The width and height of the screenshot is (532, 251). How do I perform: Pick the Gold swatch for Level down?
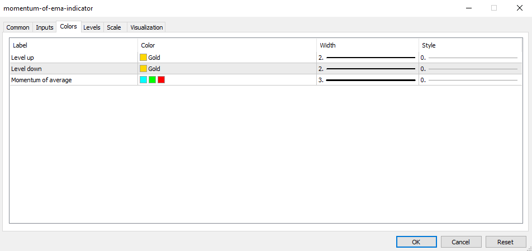tap(143, 69)
